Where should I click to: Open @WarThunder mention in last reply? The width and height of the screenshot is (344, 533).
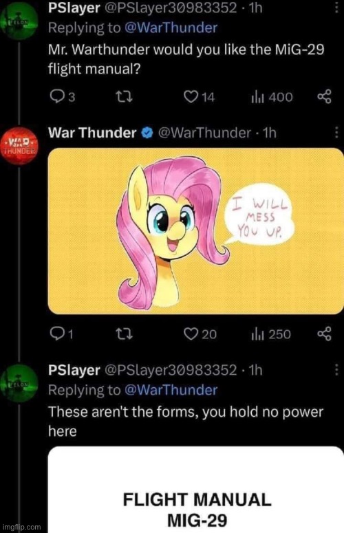171,390
